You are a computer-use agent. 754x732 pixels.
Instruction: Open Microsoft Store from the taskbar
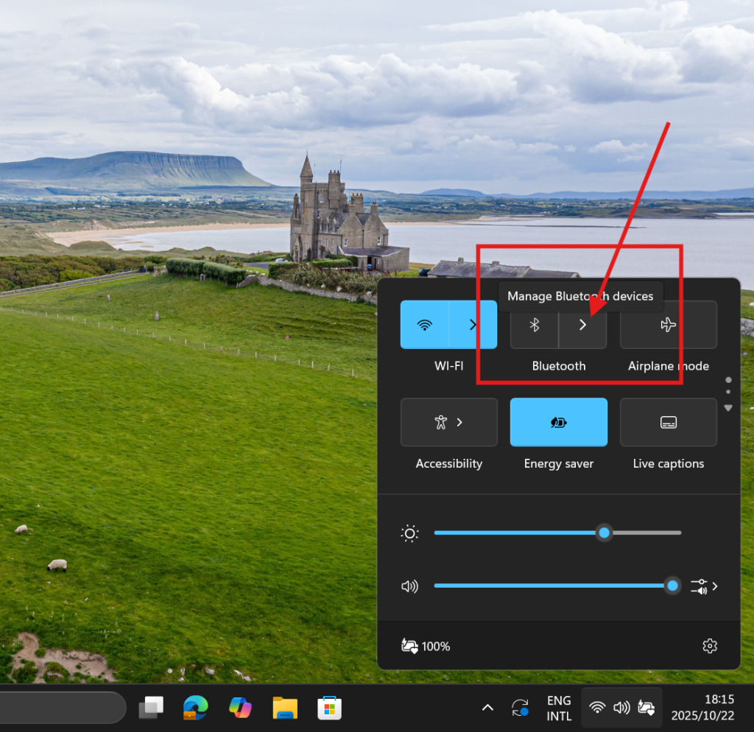[x=329, y=708]
